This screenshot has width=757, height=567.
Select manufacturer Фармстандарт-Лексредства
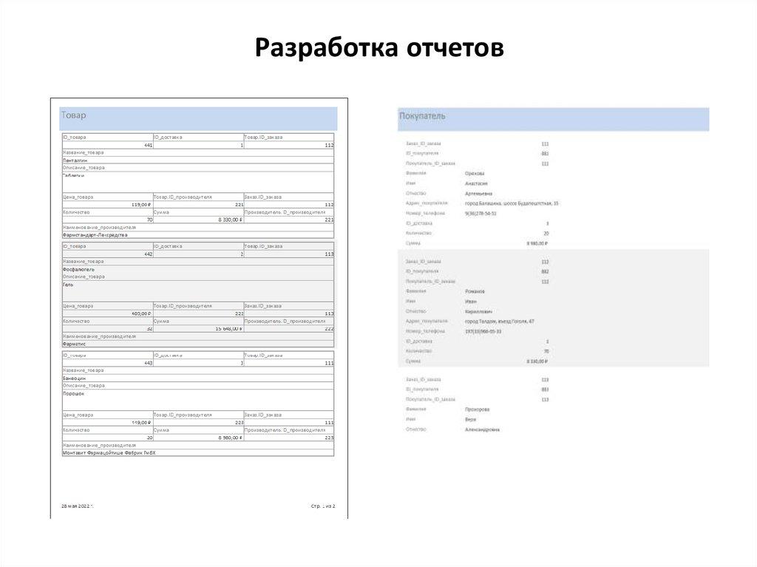point(95,235)
